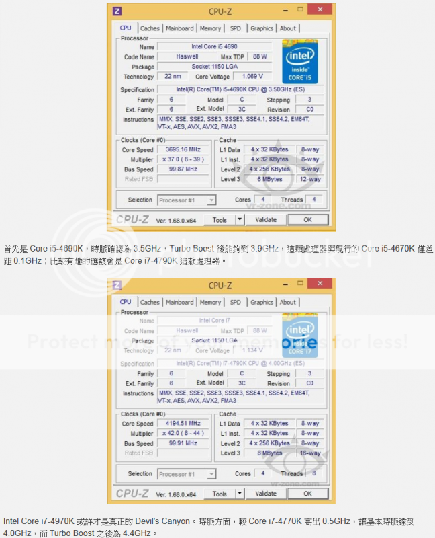This screenshot has height=538, width=435.
Task: Click '22 nm' technology value in upper window
Action: pyautogui.click(x=173, y=76)
